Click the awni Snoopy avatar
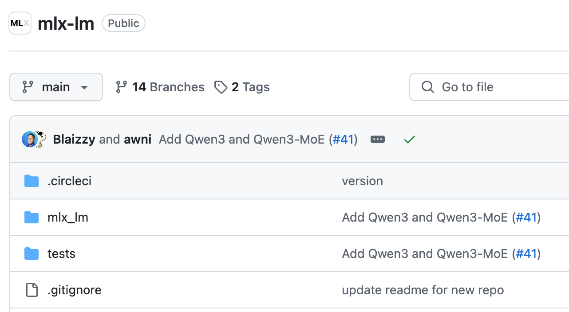The height and width of the screenshot is (312, 569). tap(40, 139)
